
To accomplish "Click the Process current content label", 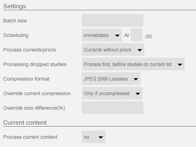I will (x=30, y=137).
